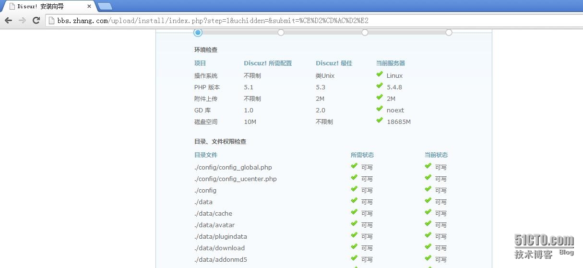The width and height of the screenshot is (583, 268).
Task: Click current-state check for ./data/avatar
Action: click(x=428, y=224)
